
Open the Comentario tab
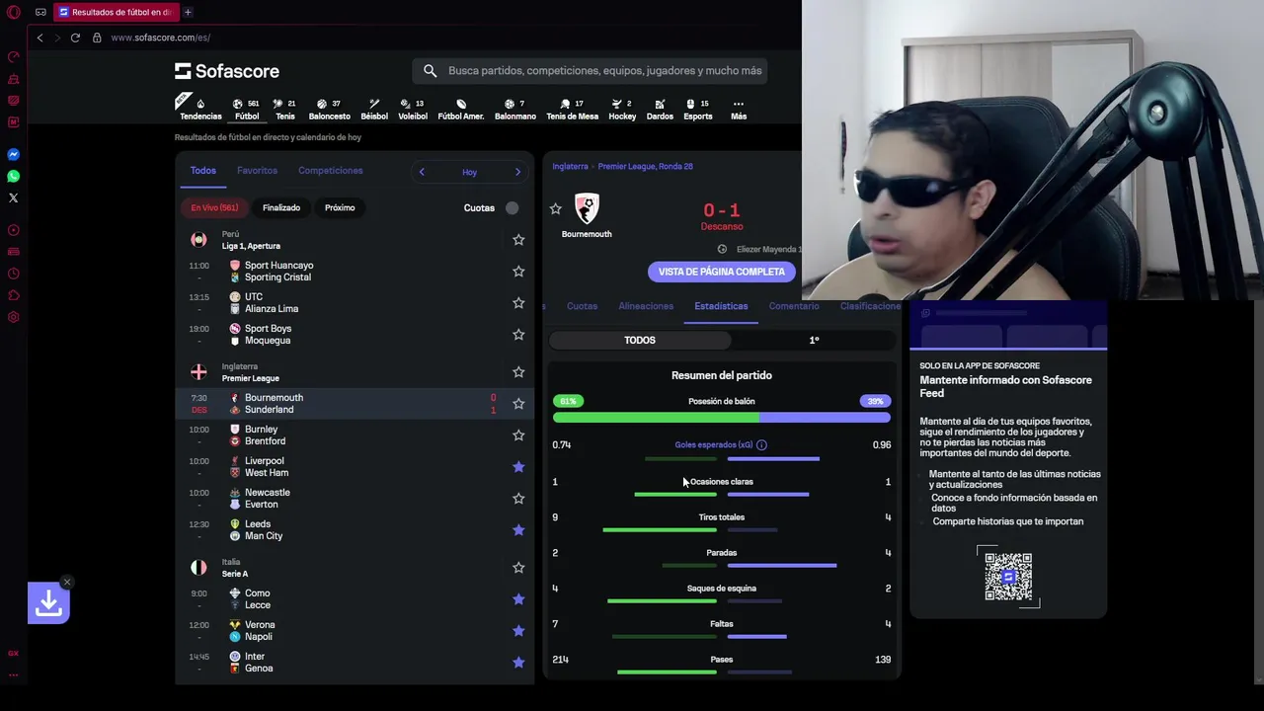click(x=794, y=306)
